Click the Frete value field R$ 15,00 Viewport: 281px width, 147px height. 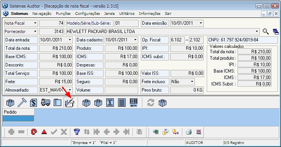56,82
